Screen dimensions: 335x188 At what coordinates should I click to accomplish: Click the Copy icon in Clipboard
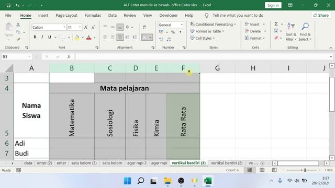tap(18, 32)
